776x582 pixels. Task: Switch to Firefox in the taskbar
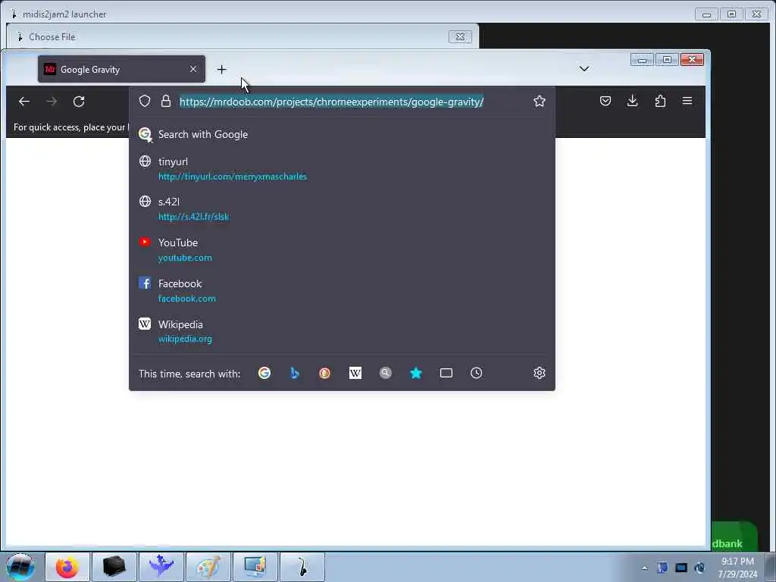click(67, 567)
